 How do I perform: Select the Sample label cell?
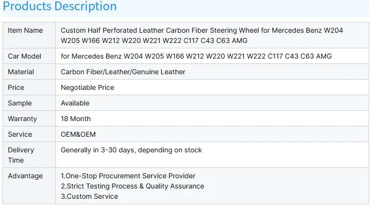(x=20, y=103)
